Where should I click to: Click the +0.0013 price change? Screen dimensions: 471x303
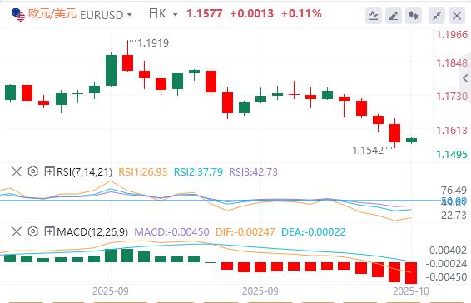click(x=251, y=13)
